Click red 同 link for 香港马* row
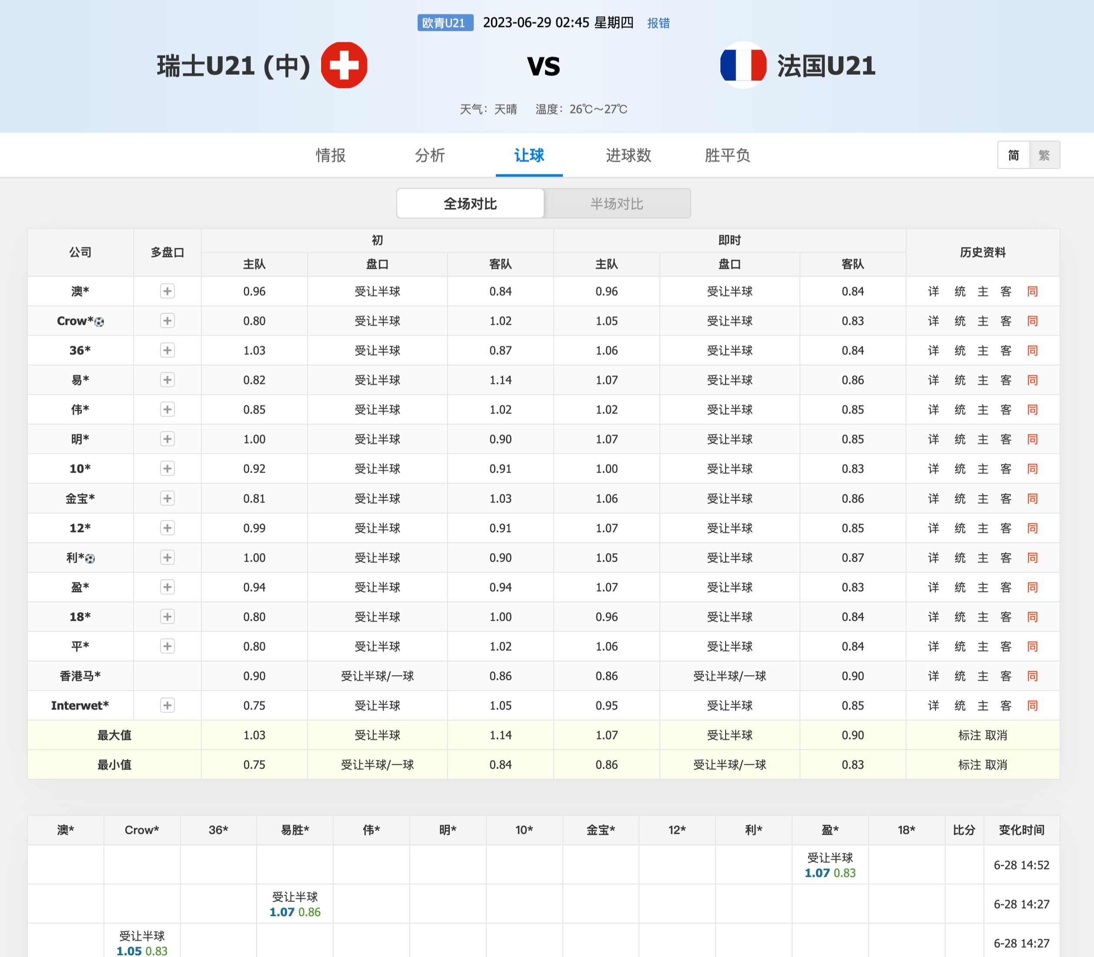Screen dimensions: 1094x957 click(x=1033, y=676)
